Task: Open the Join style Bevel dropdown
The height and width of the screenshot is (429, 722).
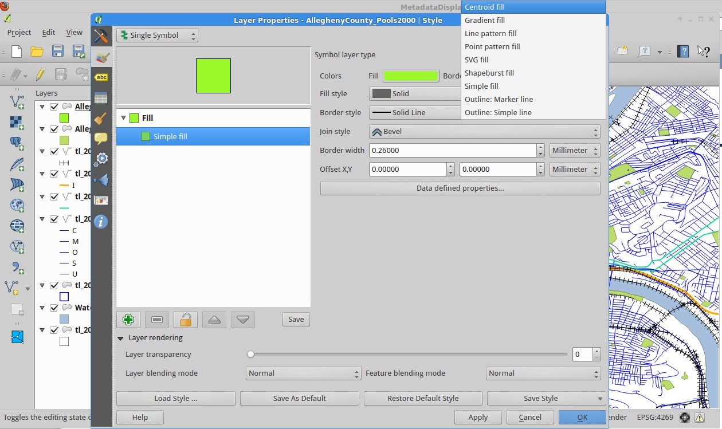Action: [x=484, y=132]
